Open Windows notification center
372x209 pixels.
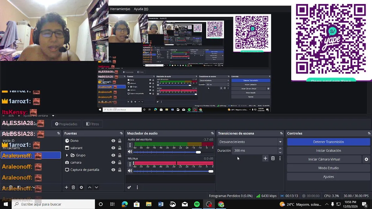click(364, 204)
